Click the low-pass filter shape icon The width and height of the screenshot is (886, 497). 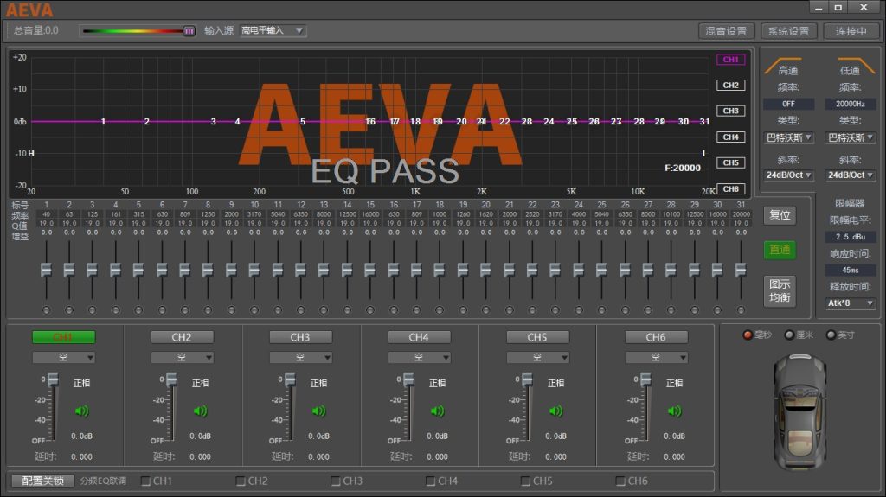pos(856,64)
